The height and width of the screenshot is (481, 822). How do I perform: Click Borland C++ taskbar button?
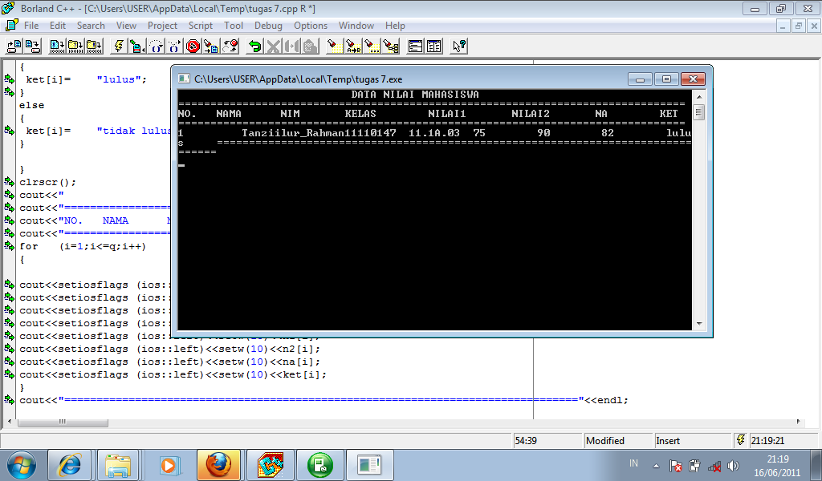coord(270,465)
